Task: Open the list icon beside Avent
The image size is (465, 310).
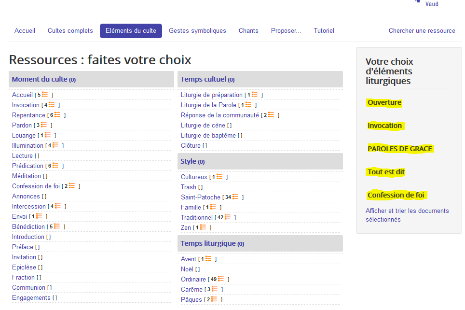Action: tap(208, 259)
